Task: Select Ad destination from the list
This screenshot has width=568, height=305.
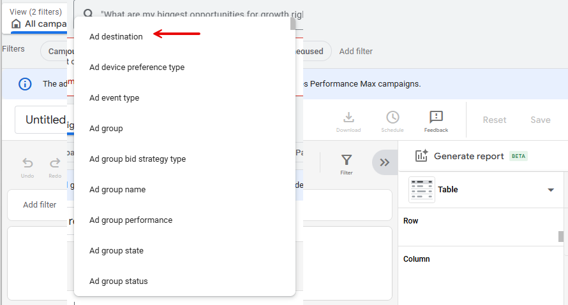Action: pyautogui.click(x=116, y=37)
